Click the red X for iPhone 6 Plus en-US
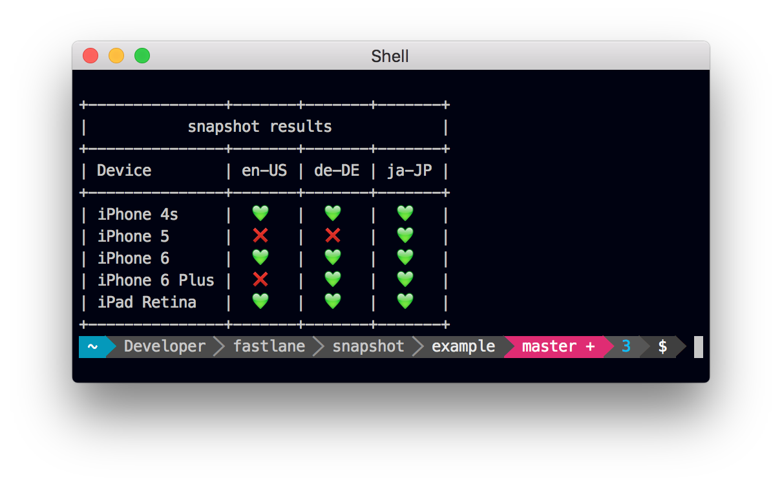Screen dimensions: 782x486 260,279
